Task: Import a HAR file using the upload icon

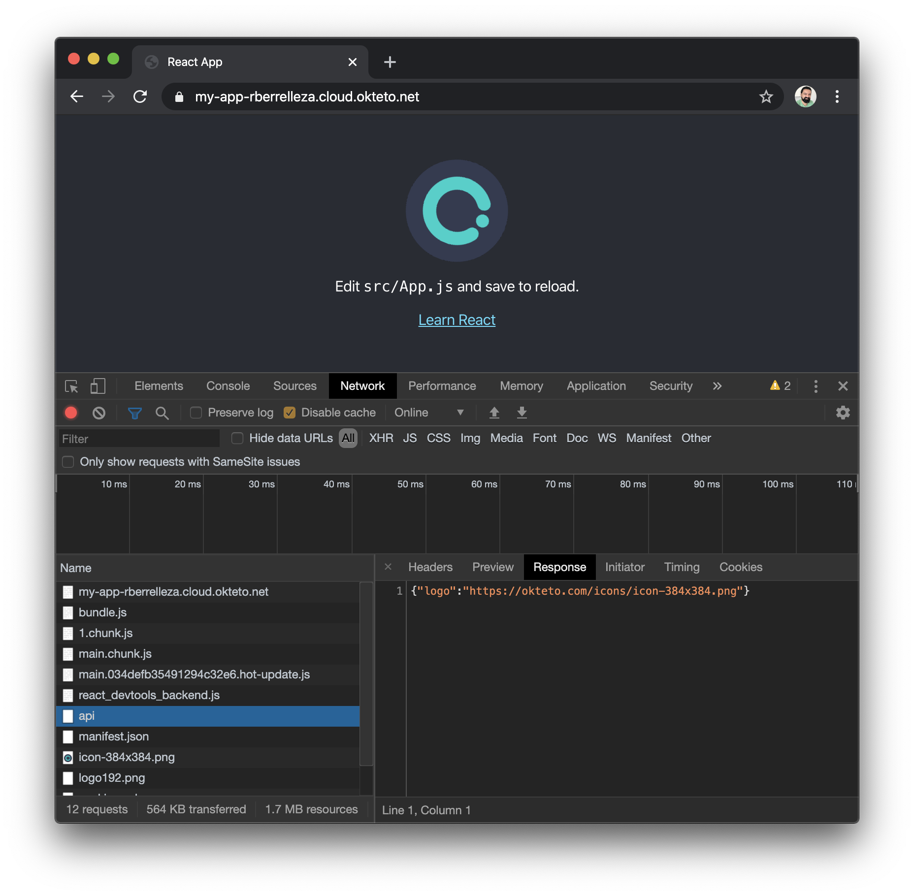Action: [x=494, y=413]
